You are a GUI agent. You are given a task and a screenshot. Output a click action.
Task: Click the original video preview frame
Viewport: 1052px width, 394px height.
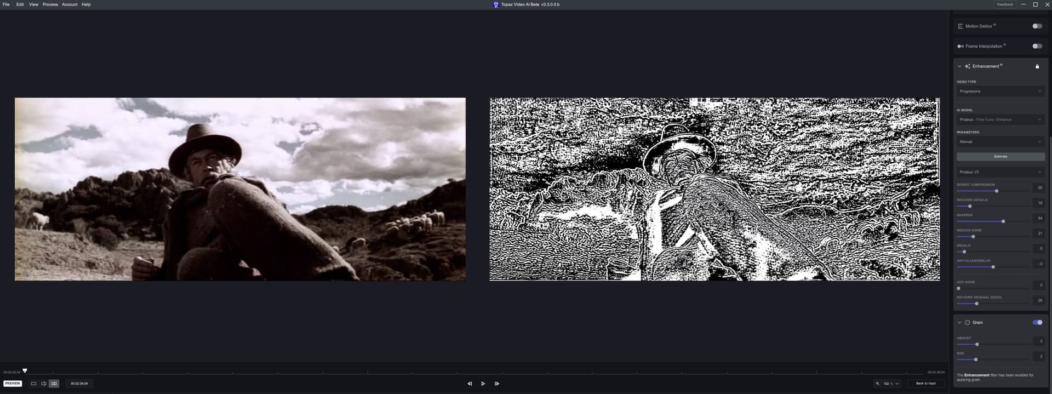[x=240, y=189]
